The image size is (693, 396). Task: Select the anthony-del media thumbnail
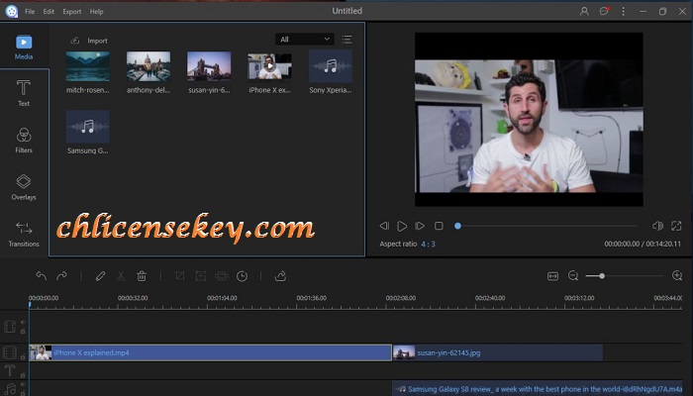click(148, 66)
